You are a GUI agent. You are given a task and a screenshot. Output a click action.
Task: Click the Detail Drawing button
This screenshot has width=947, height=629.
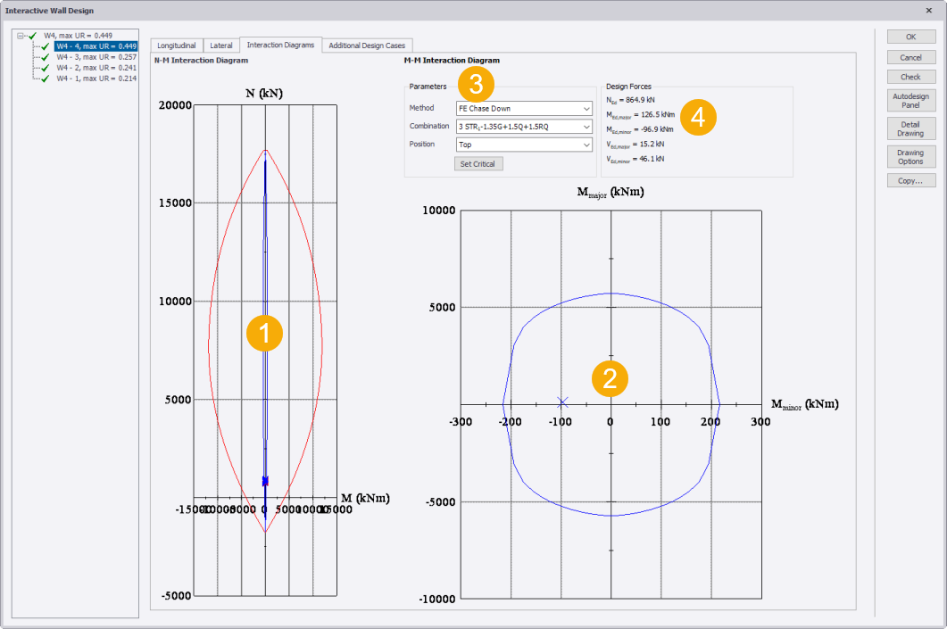[x=910, y=129]
